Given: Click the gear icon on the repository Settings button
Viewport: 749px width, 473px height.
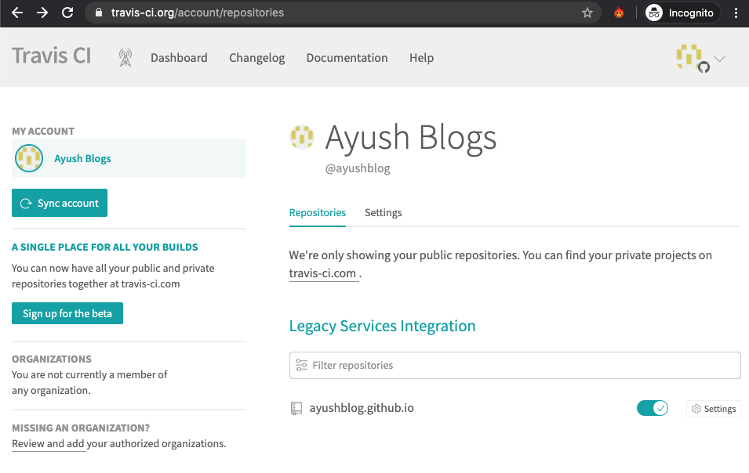Looking at the screenshot, I should [696, 409].
